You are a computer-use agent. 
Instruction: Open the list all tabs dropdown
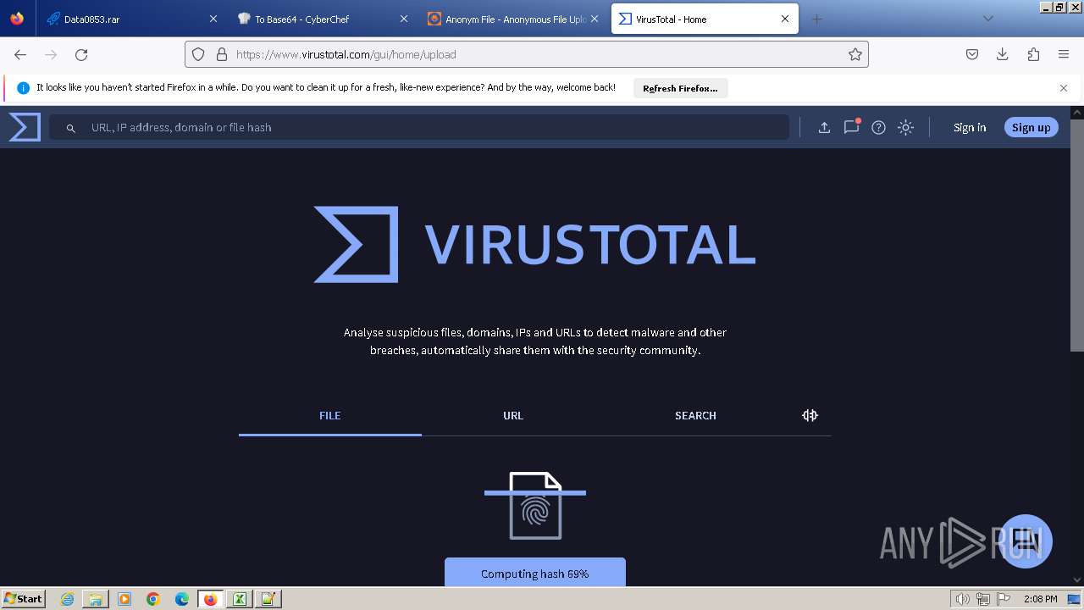[987, 19]
